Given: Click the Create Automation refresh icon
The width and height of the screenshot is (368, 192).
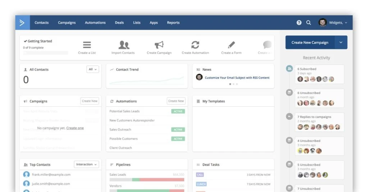Looking at the screenshot, I should point(195,45).
